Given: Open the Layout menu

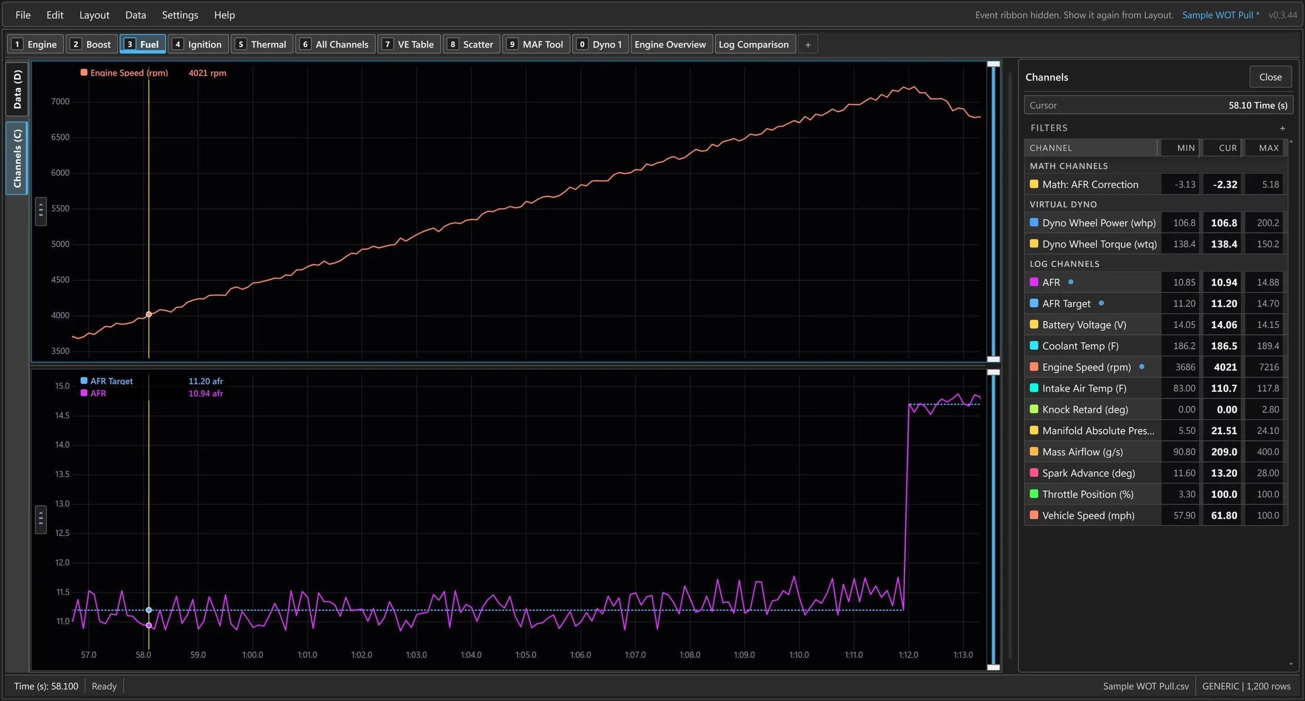Looking at the screenshot, I should (x=94, y=15).
